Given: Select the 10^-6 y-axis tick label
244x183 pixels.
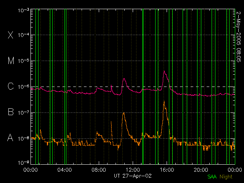Looking at the screenshot, I should 24,87.
